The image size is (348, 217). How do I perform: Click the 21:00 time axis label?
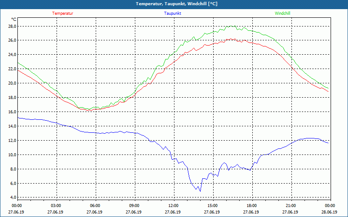click(x=291, y=206)
